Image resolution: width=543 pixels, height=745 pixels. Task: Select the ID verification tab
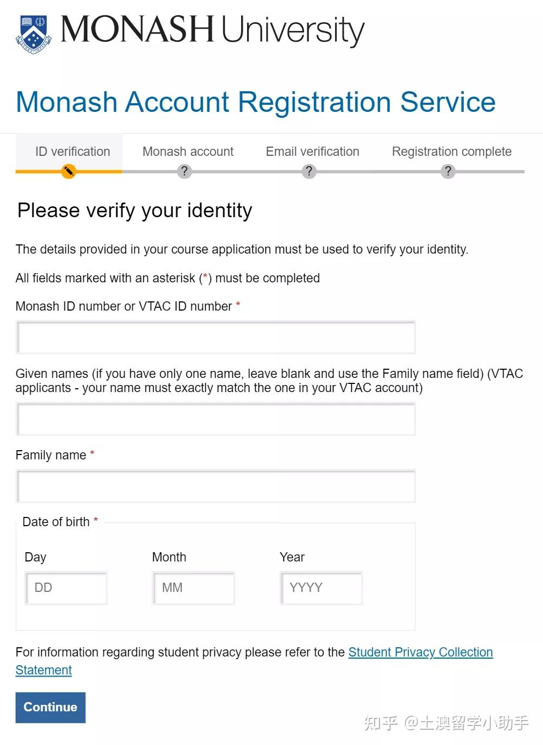[72, 151]
